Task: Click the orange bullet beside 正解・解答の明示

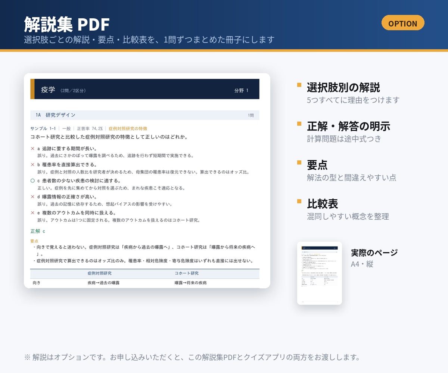Action: click(x=299, y=123)
